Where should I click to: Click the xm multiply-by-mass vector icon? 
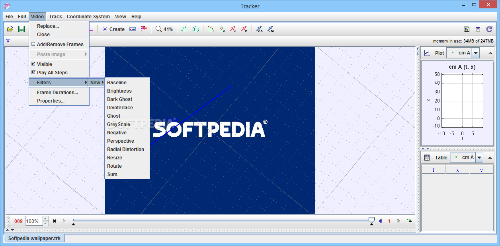[x=271, y=29]
